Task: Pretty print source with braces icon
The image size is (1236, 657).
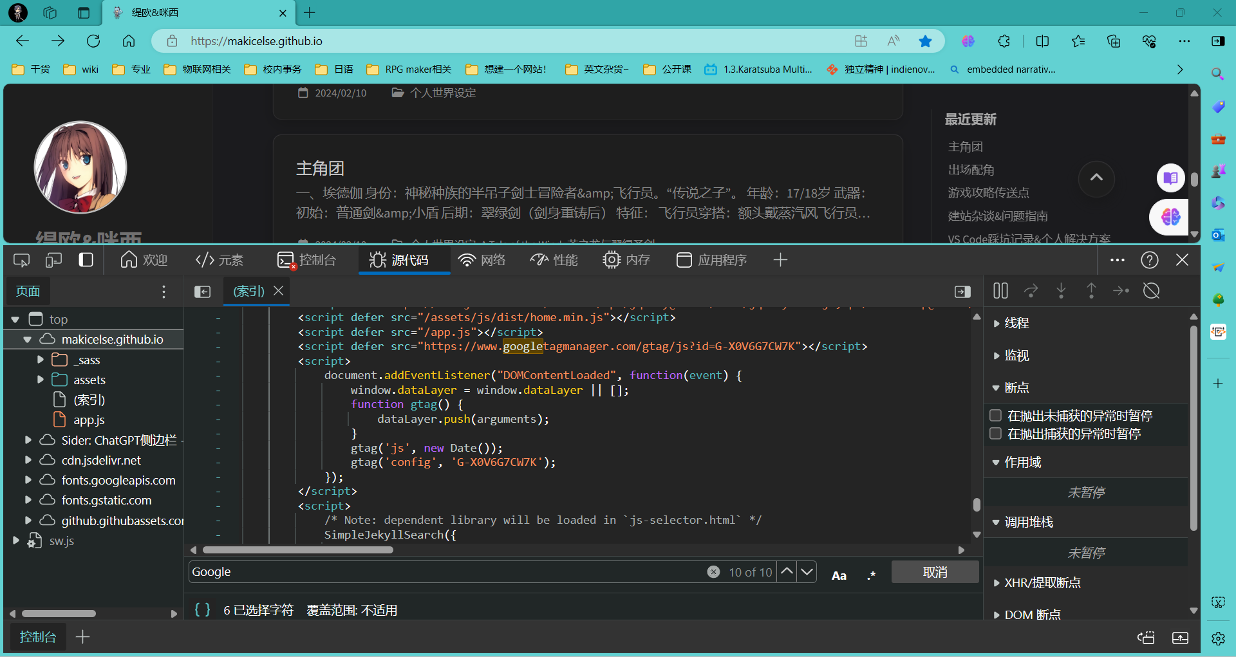Action: [x=202, y=609]
